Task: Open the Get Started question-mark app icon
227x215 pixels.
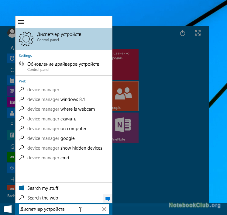Action: click(x=12, y=168)
